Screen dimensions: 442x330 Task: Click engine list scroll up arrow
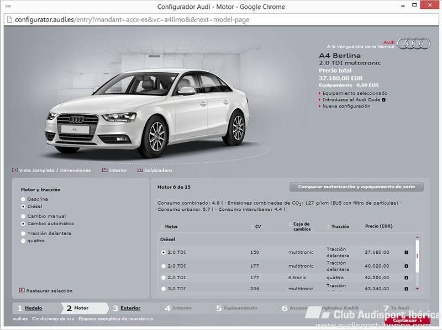tap(417, 237)
